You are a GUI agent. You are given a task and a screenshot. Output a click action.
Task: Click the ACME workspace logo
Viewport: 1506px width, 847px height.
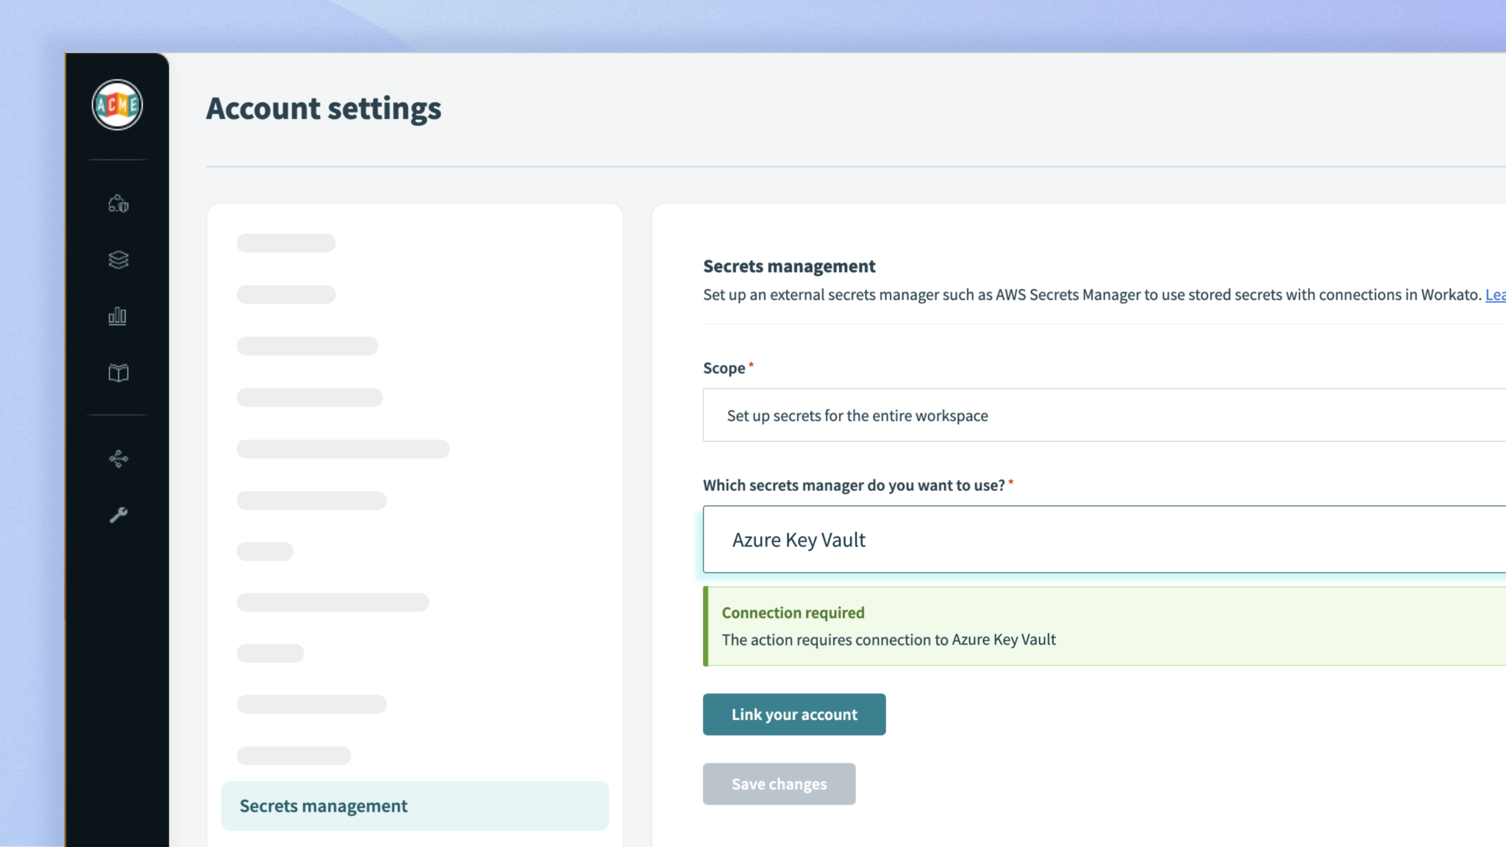click(x=117, y=105)
